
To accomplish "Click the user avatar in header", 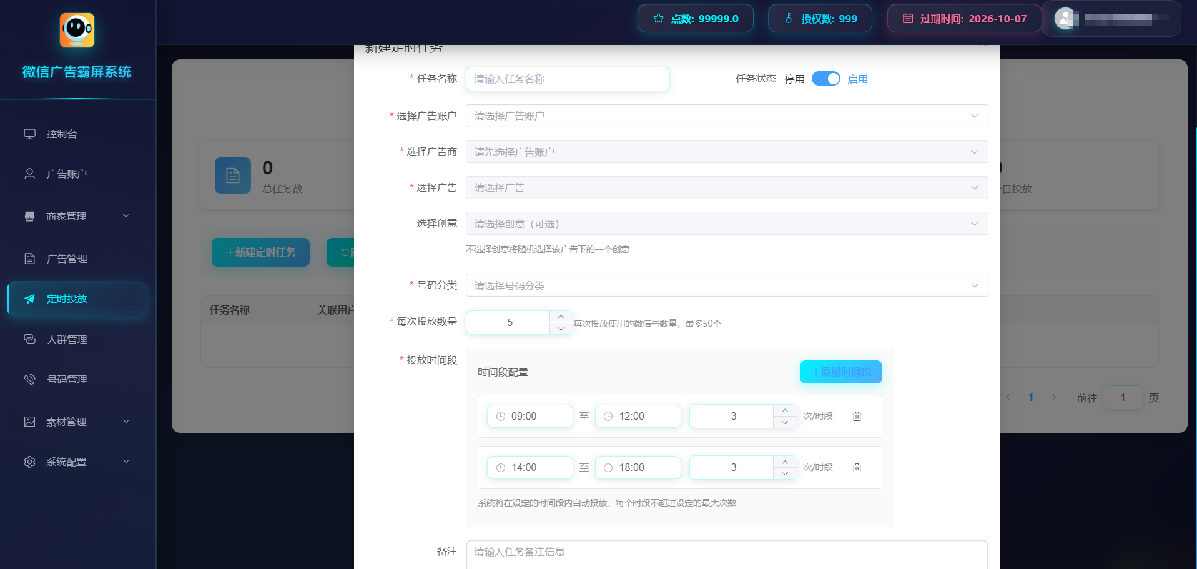I will 1065,19.
